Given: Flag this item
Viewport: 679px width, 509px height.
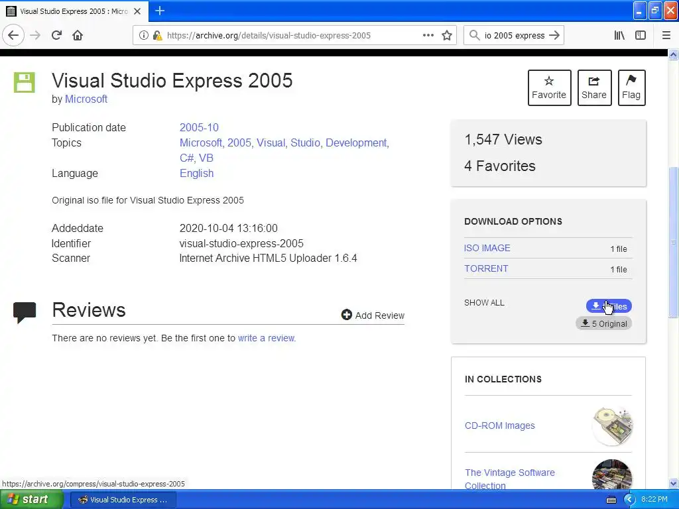Looking at the screenshot, I should 631,87.
